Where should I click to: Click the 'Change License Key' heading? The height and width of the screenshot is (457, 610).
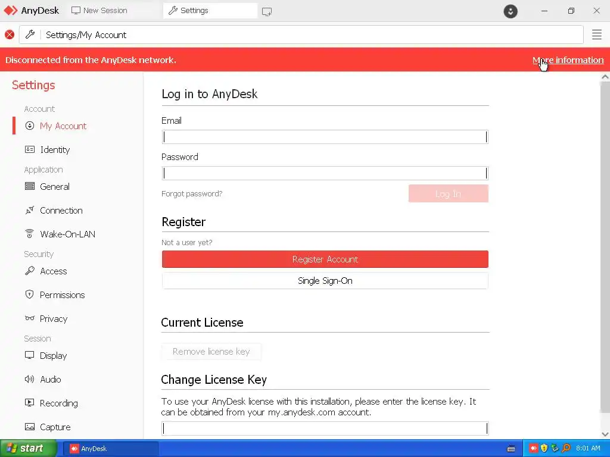(214, 379)
